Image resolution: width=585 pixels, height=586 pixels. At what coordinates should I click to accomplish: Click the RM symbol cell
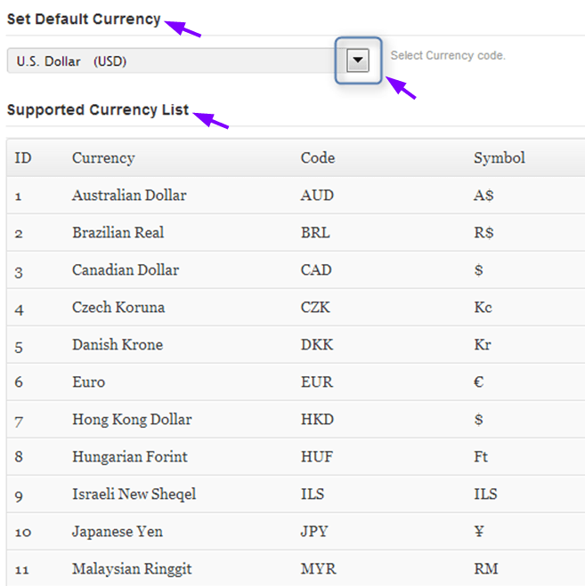click(486, 569)
